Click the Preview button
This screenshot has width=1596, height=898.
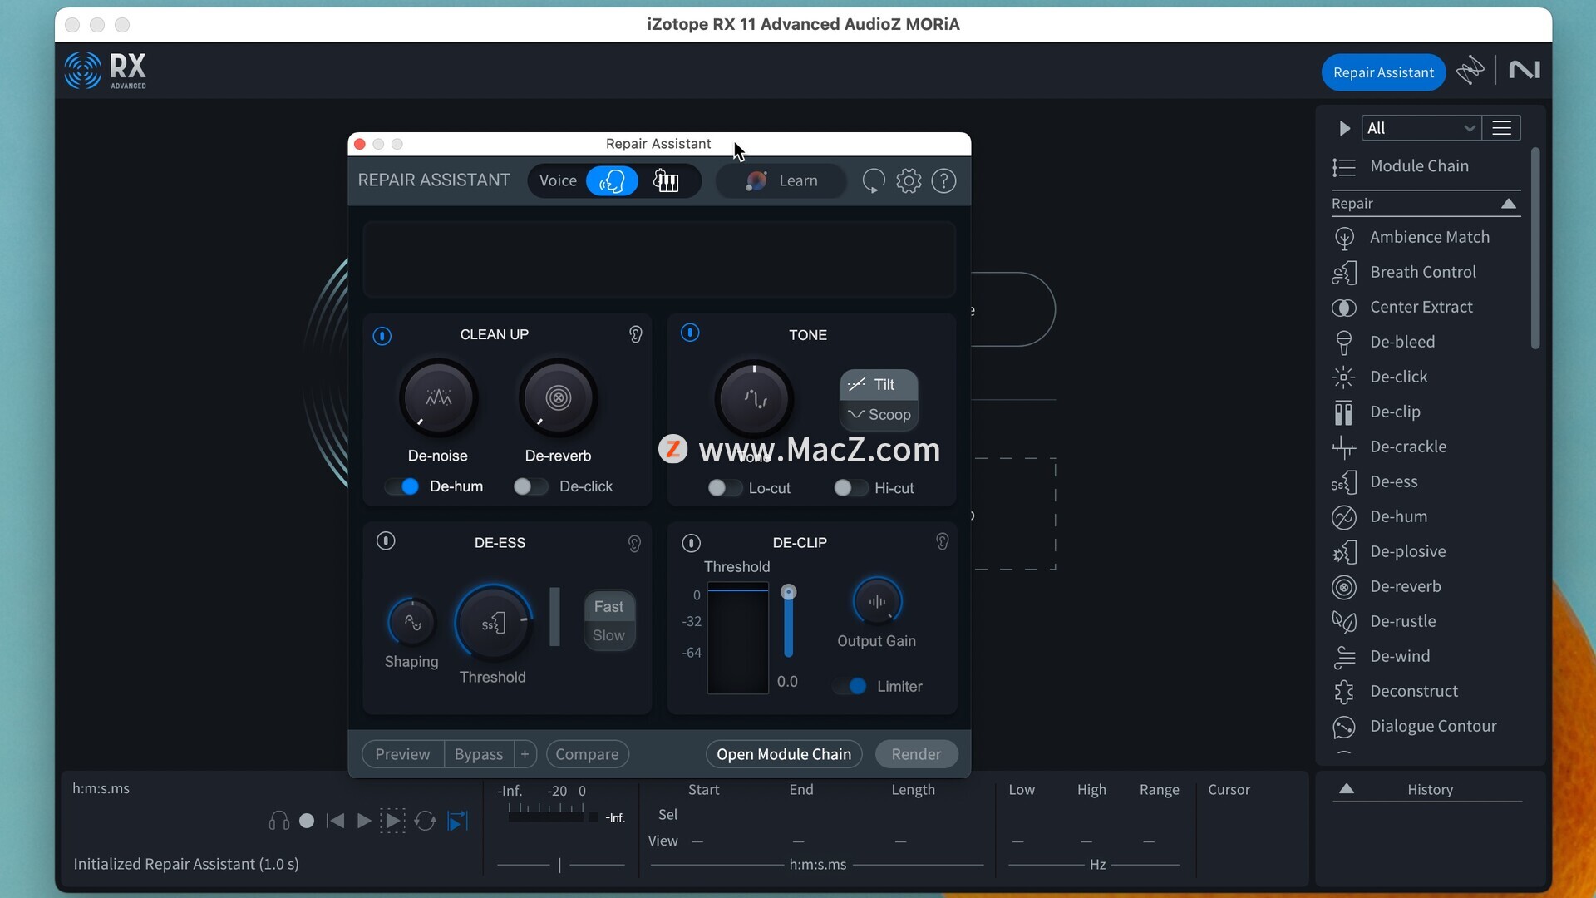(x=402, y=754)
